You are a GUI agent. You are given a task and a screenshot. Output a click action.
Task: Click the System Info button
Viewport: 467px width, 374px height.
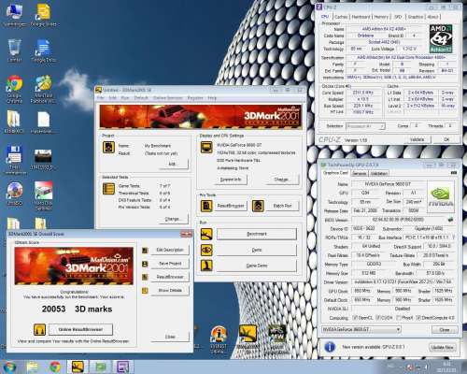point(231,180)
